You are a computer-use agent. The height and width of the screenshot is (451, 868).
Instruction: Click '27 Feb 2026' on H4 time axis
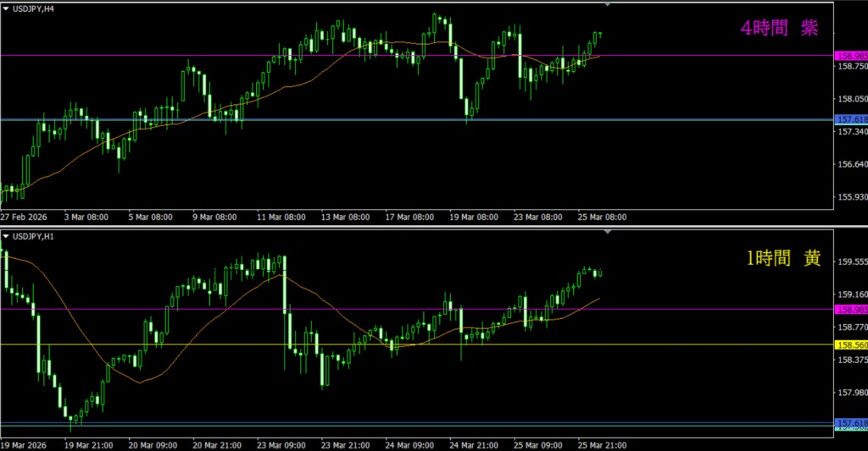tap(25, 217)
